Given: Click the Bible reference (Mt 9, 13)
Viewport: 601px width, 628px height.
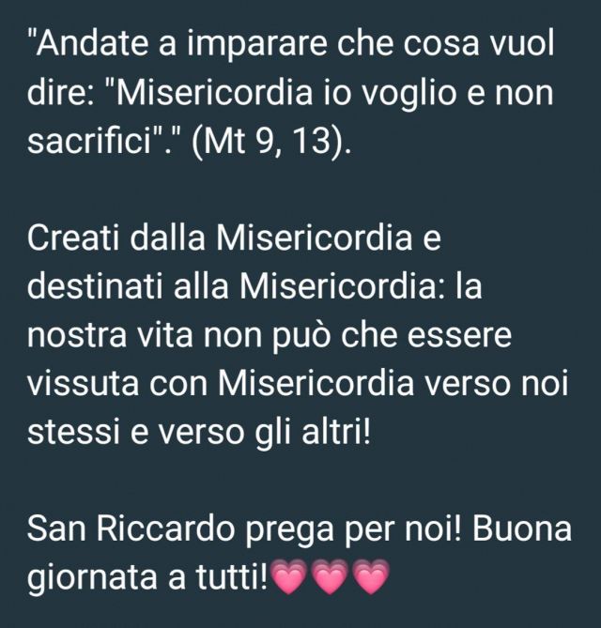Looking at the screenshot, I should click(271, 142).
